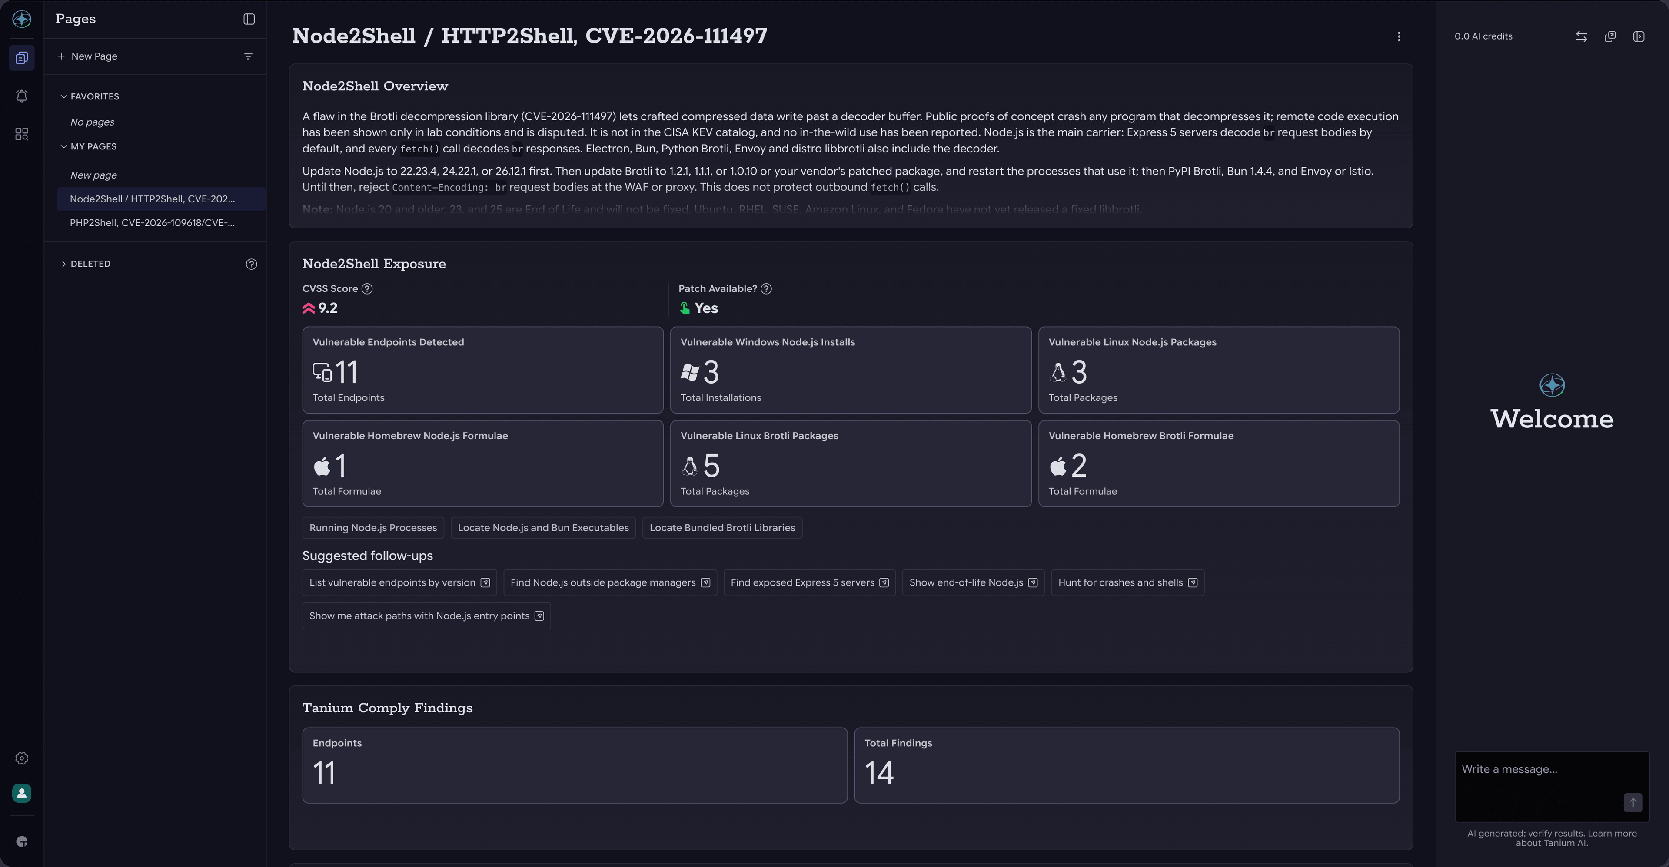Viewport: 1669px width, 867px height.
Task: Collapse the Pages sidebar panel icon
Action: [249, 19]
